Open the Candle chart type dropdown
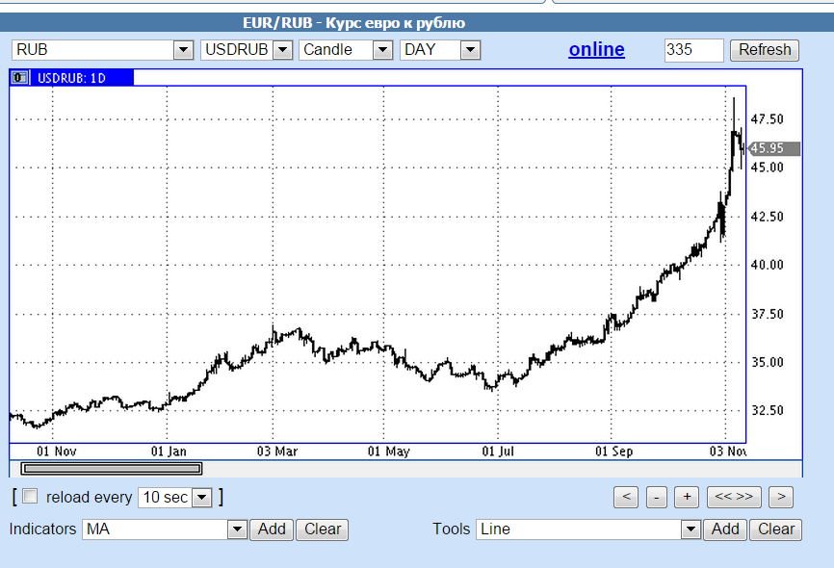Viewport: 834px width, 568px height. click(x=382, y=50)
